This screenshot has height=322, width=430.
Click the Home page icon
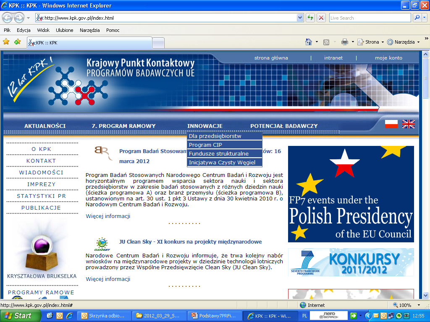click(x=309, y=42)
